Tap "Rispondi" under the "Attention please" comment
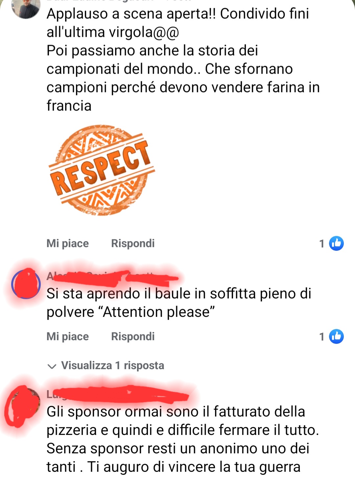This screenshot has height=480, width=355. tap(133, 337)
